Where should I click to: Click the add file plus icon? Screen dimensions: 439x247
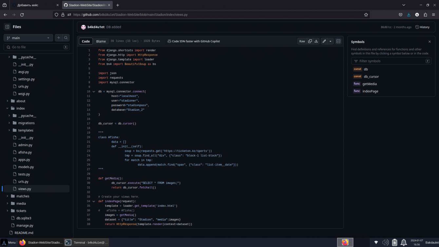(x=59, y=38)
